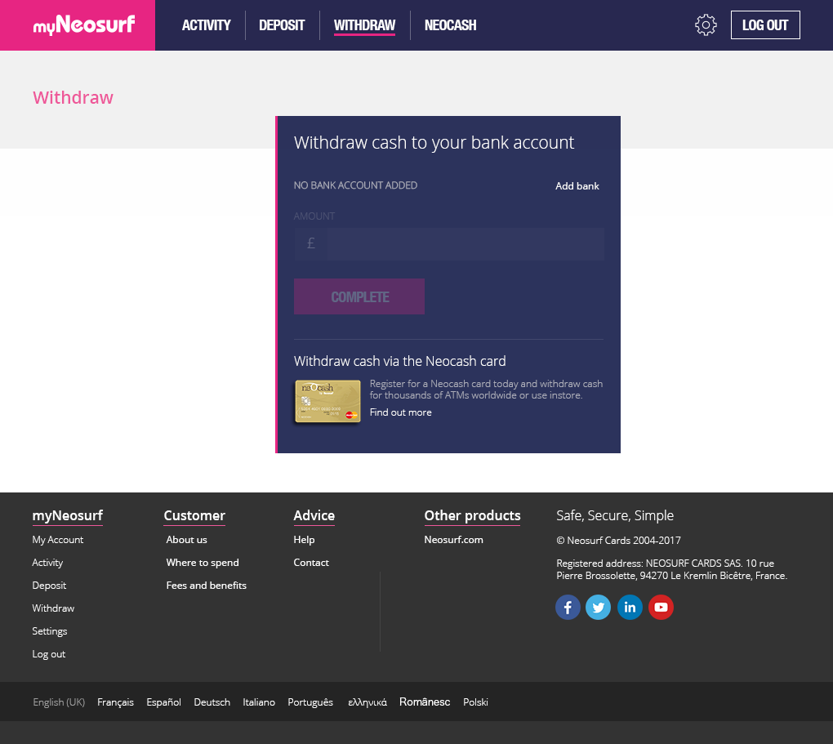Open Where to spend footer link

(203, 562)
